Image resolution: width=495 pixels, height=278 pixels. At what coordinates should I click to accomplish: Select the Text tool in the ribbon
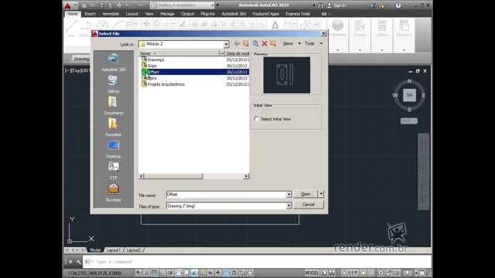[275, 25]
